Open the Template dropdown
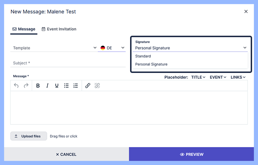 (x=53, y=48)
